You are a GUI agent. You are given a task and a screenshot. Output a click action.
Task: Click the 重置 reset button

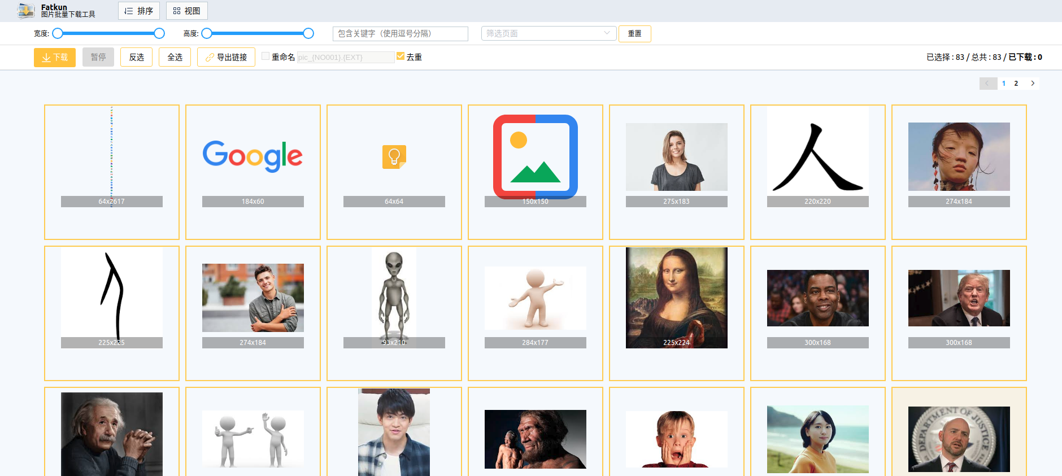(x=635, y=34)
